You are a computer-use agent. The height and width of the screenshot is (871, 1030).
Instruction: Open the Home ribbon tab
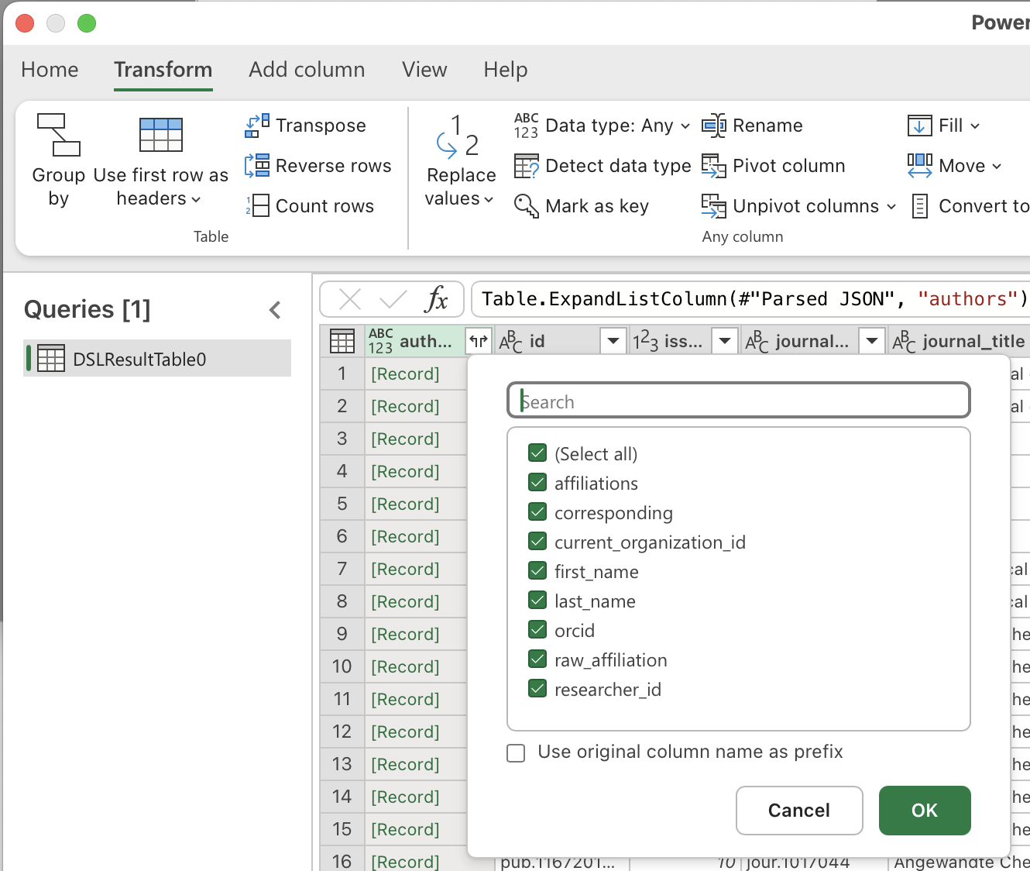coord(50,70)
